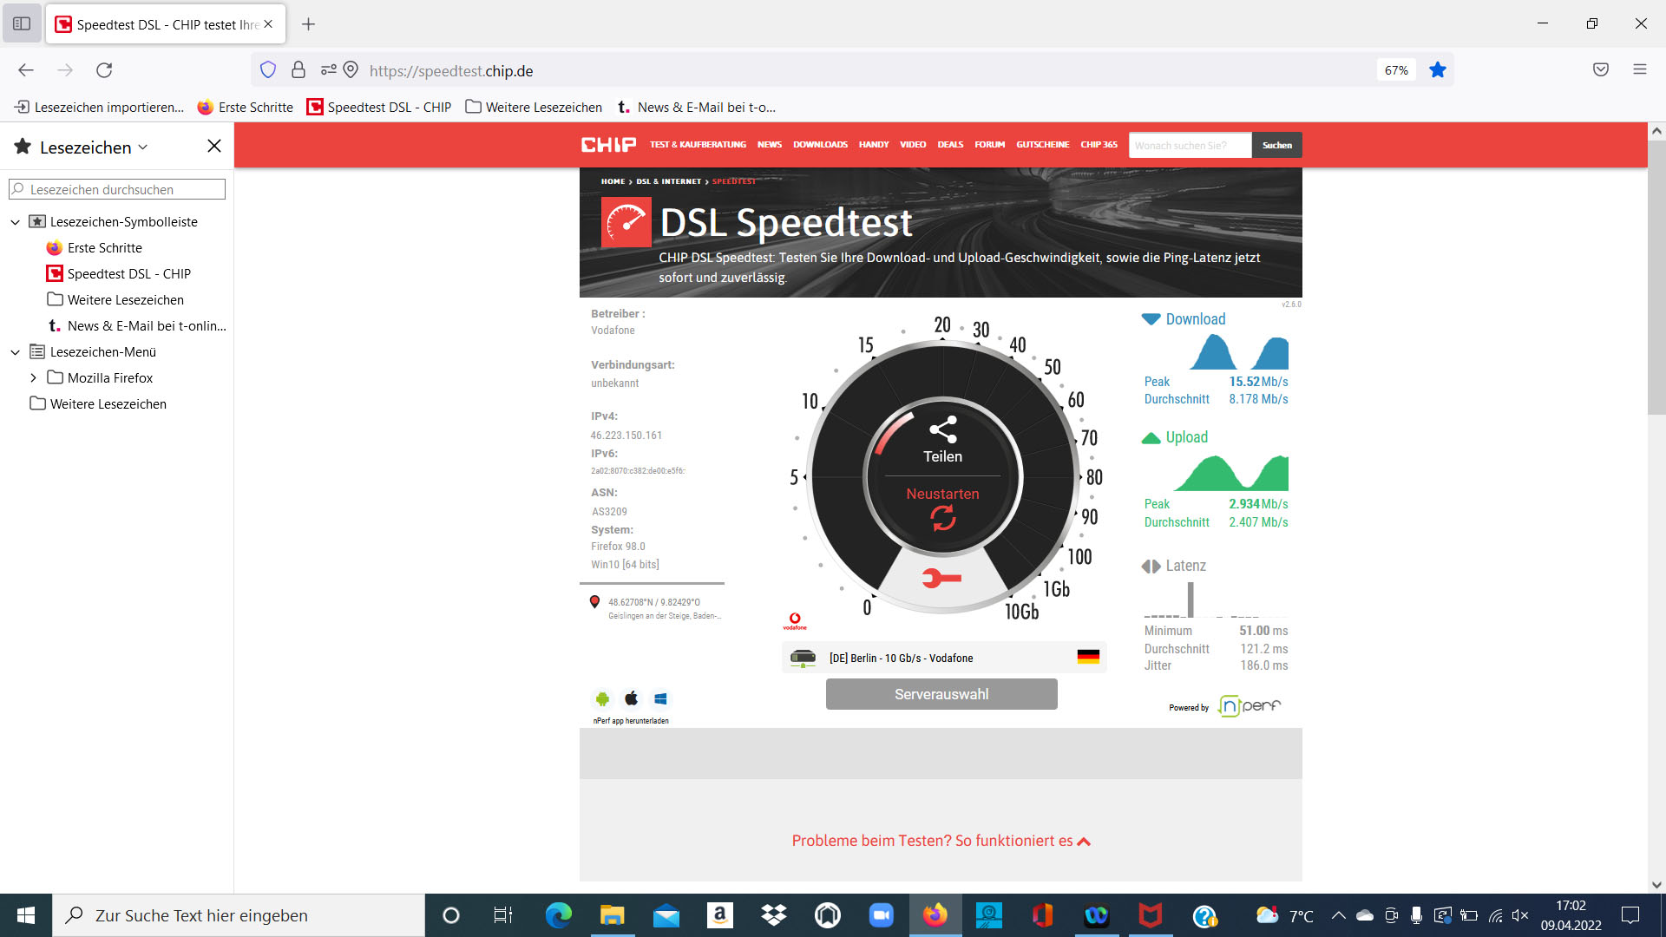The height and width of the screenshot is (937, 1666).
Task: Click the Apple app download icon
Action: tap(632, 698)
